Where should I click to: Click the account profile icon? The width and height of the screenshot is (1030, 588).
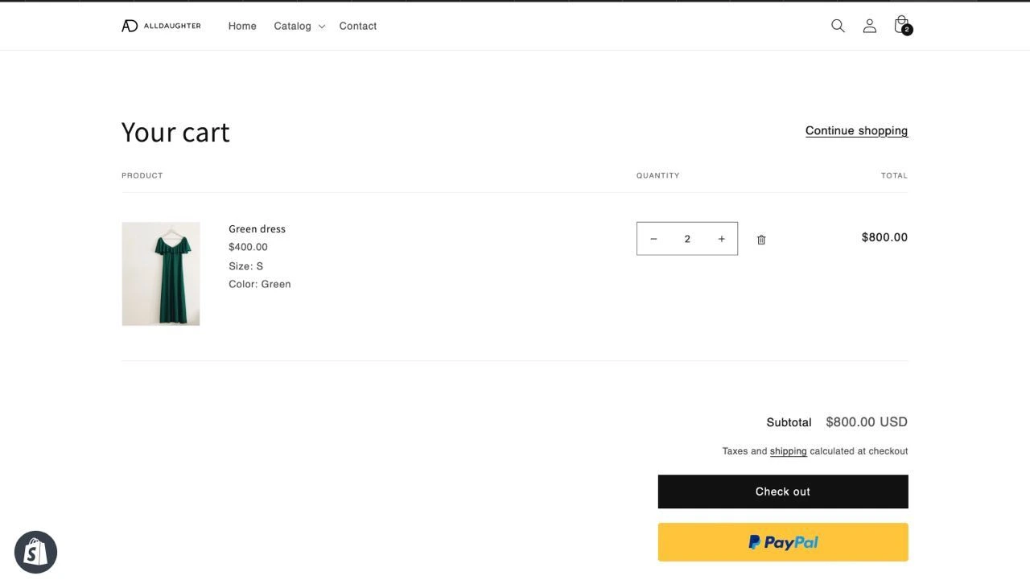click(869, 26)
